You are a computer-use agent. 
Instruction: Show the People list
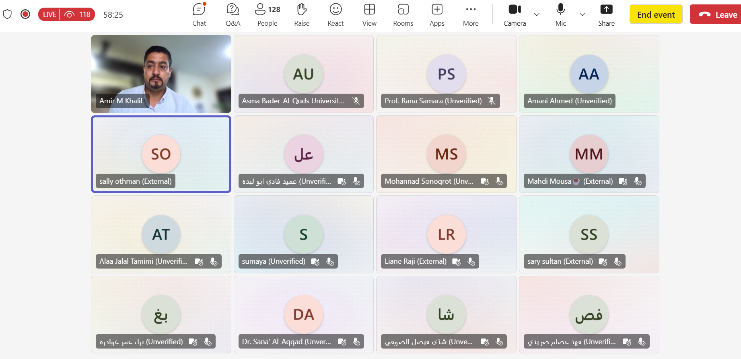click(x=268, y=15)
